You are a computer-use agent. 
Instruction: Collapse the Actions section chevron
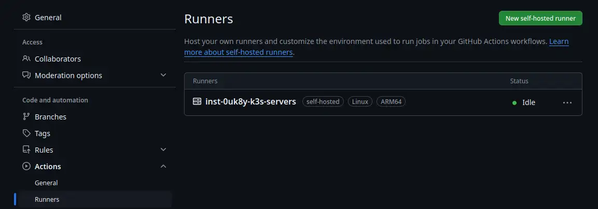163,167
